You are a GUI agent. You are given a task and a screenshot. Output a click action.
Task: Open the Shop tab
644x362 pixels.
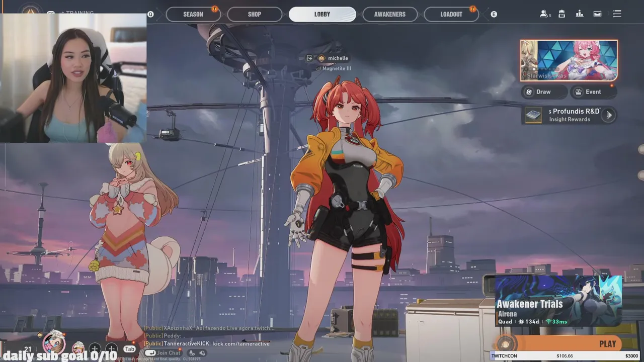pyautogui.click(x=254, y=14)
